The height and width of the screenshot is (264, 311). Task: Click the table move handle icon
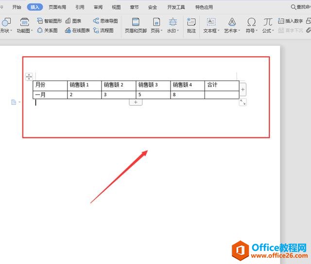29,77
